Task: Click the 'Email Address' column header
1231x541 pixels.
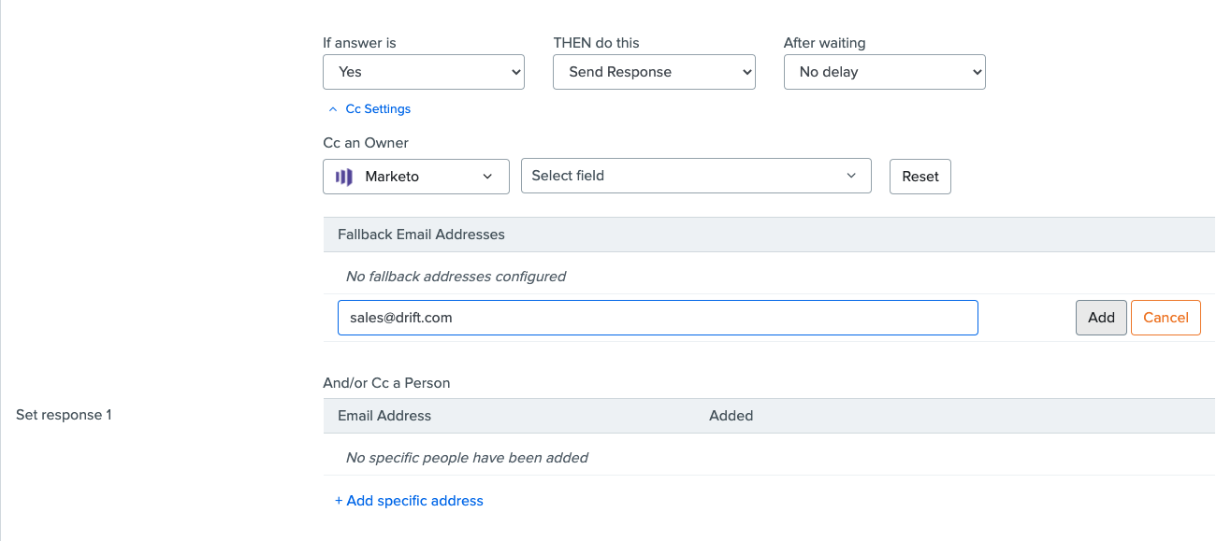Action: click(384, 416)
